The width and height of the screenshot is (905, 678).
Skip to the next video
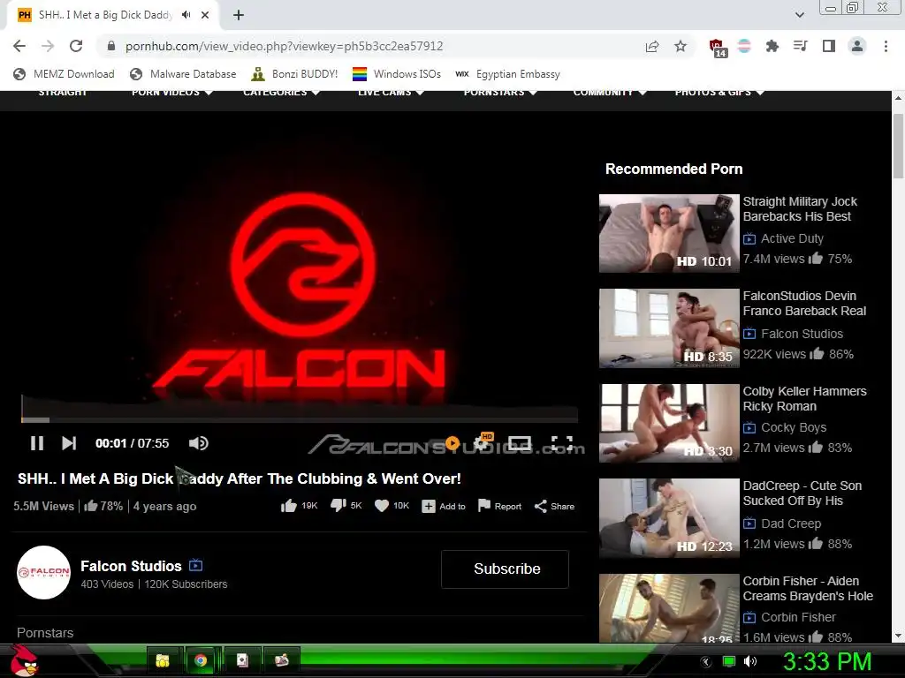click(x=69, y=443)
